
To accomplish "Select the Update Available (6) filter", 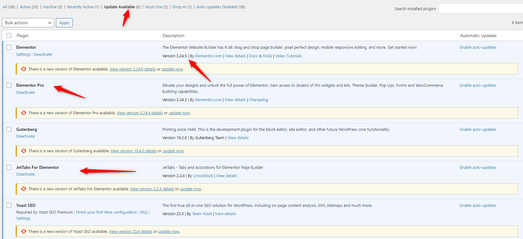I will (x=122, y=7).
